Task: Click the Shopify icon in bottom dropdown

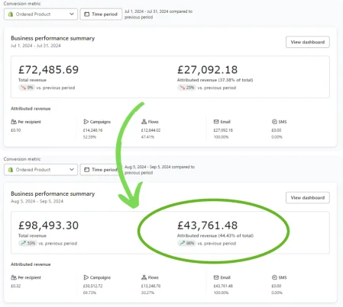Action: click(x=11, y=170)
